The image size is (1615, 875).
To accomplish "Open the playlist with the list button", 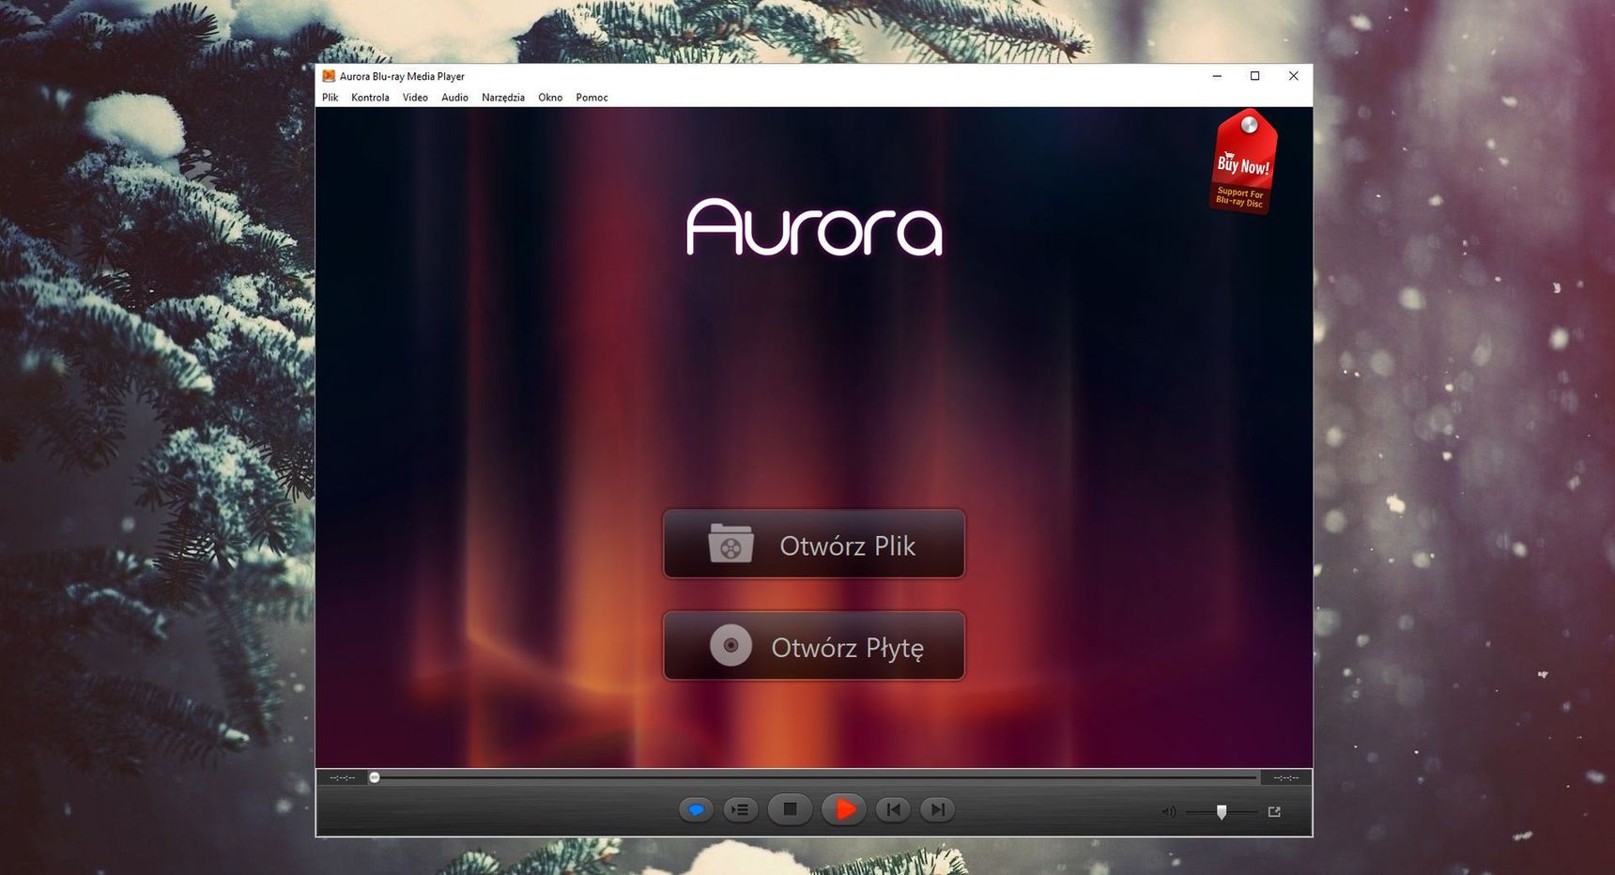I will pyautogui.click(x=741, y=809).
